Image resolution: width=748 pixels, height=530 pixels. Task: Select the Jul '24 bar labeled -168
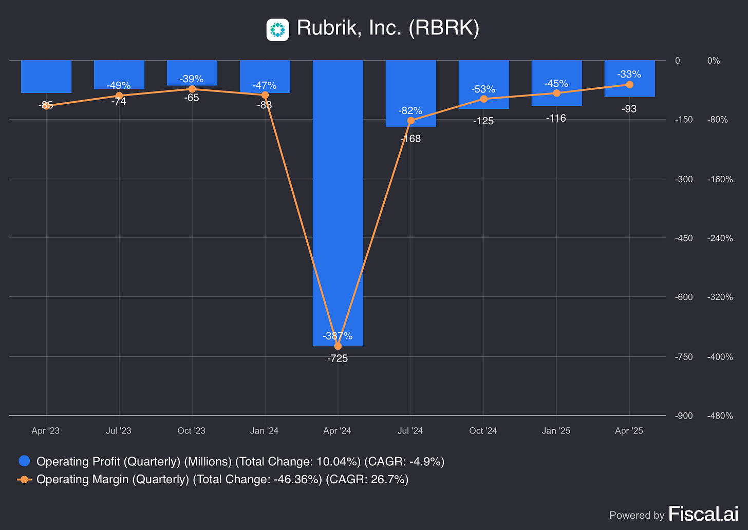point(411,93)
